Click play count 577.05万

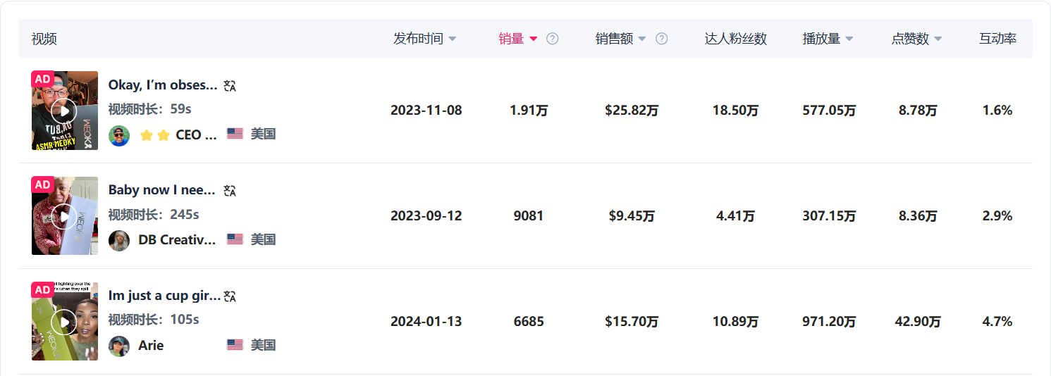coord(829,111)
